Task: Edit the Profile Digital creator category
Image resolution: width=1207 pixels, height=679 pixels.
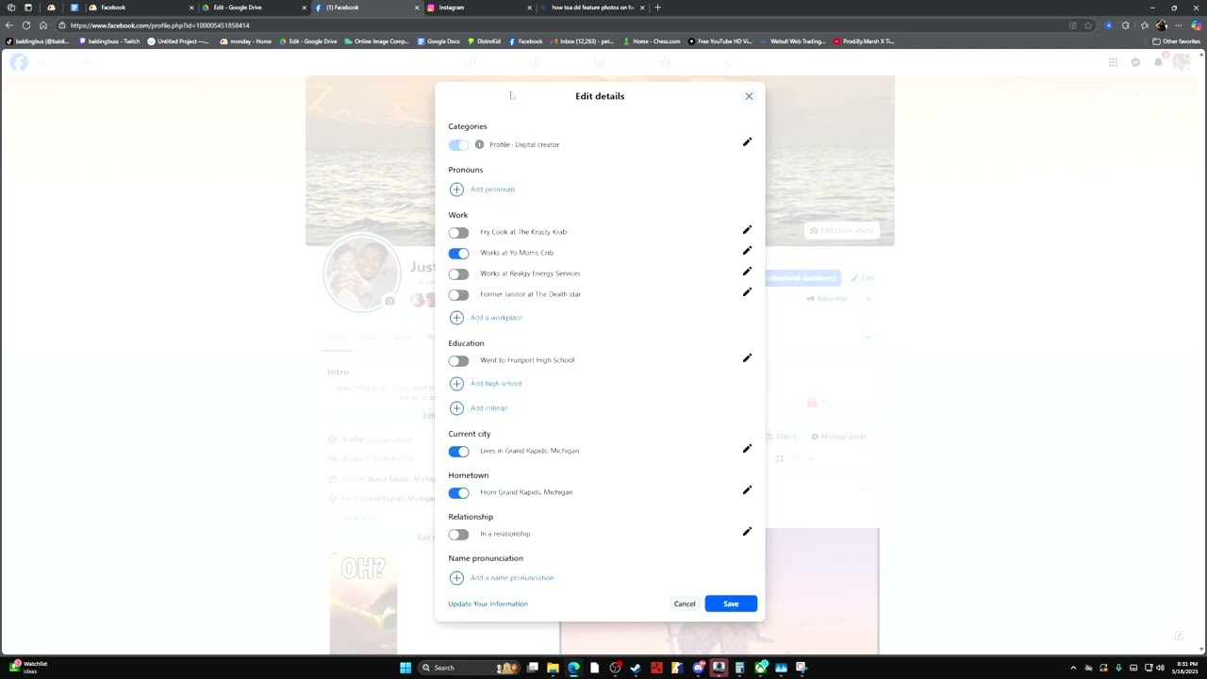Action: point(747,142)
